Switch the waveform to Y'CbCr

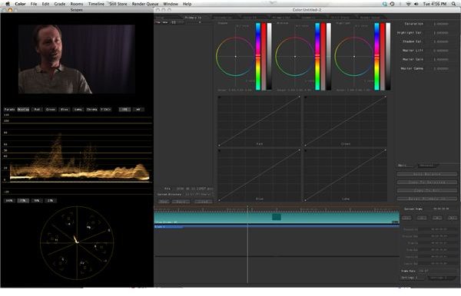(x=105, y=110)
